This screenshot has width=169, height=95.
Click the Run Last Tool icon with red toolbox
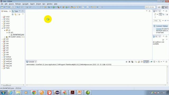(58, 7)
